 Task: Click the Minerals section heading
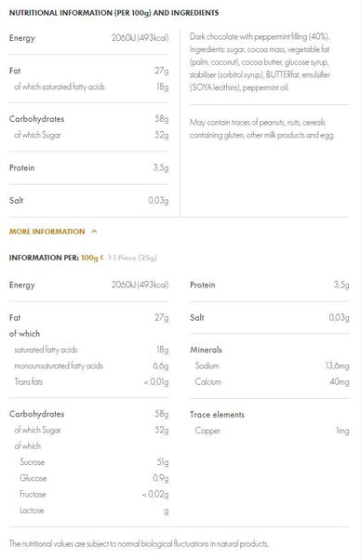pos(206,350)
